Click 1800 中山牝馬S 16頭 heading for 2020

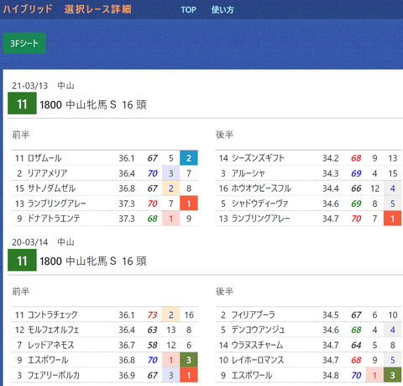[93, 262]
